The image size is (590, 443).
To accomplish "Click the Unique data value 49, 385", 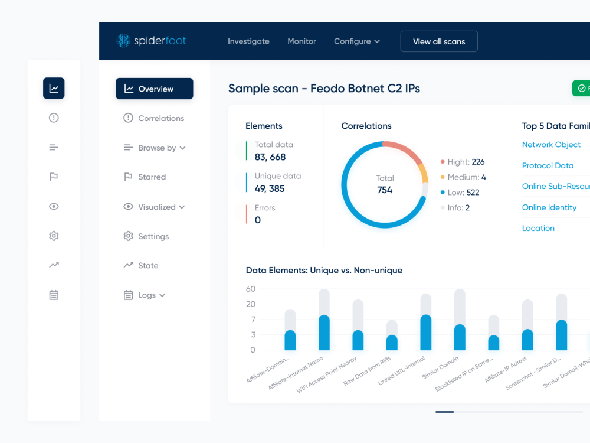I will 270,189.
